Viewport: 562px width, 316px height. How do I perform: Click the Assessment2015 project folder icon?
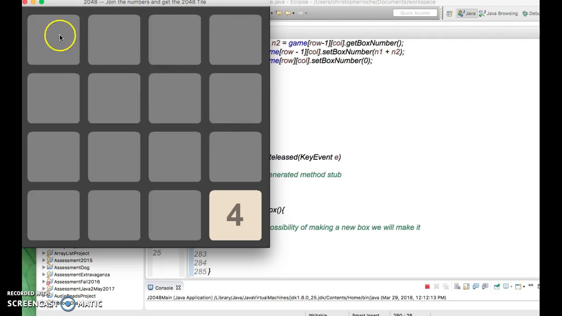50,260
